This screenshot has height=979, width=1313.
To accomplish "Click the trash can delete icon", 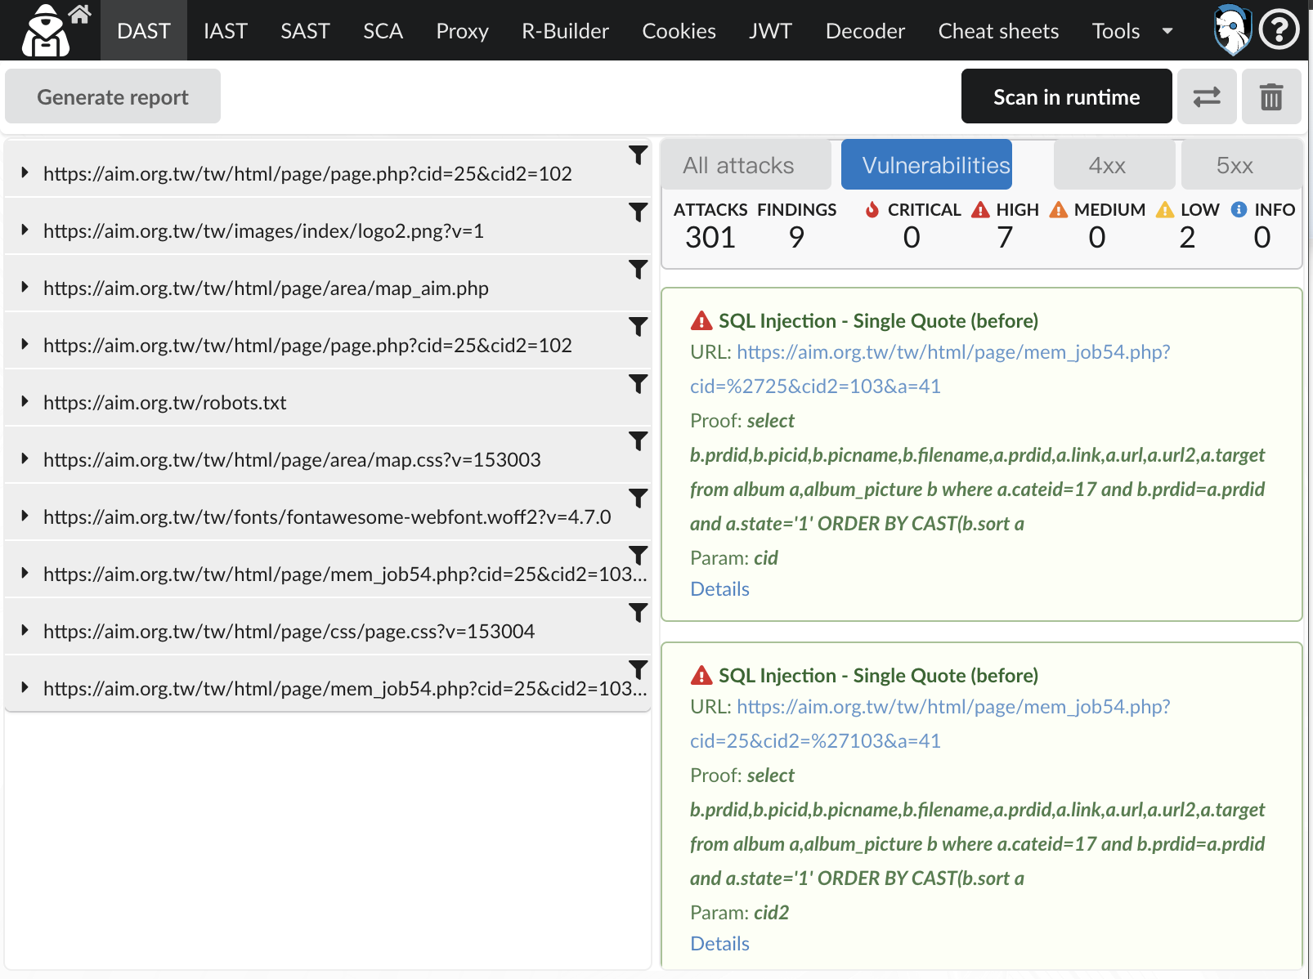I will point(1271,96).
